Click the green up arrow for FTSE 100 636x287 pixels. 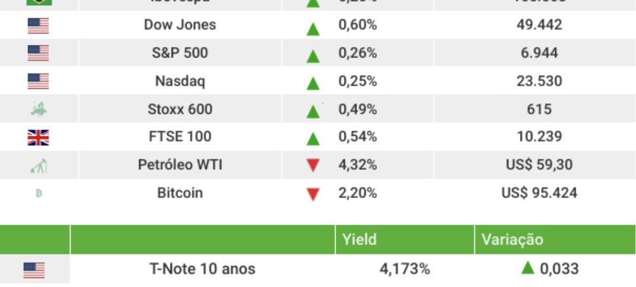coord(313,139)
